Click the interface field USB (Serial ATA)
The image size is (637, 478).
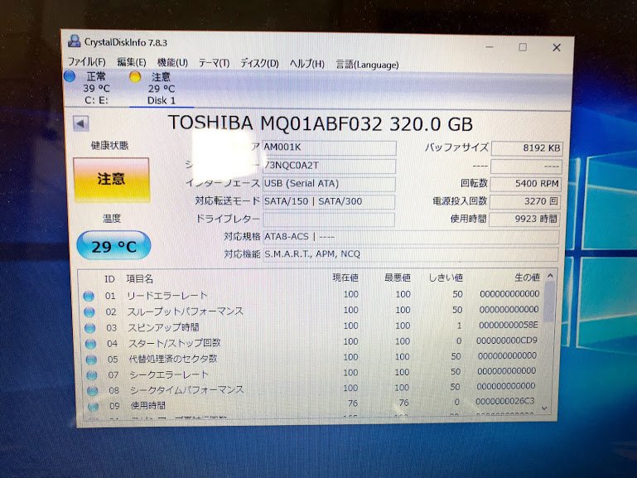coord(329,184)
